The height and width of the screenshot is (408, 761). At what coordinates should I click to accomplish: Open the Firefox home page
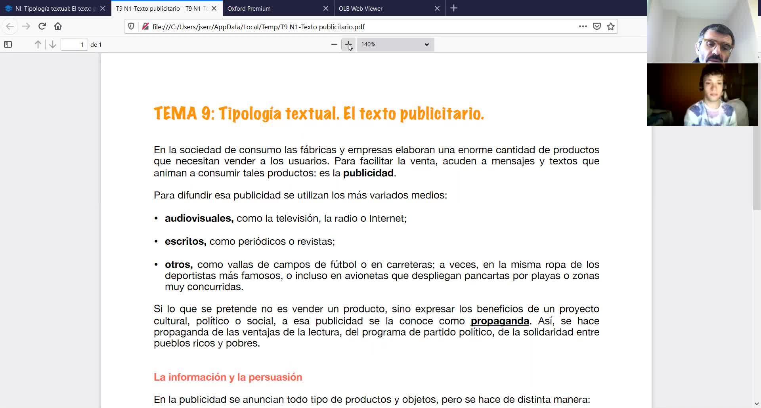click(x=58, y=27)
